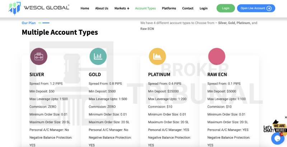Click Platinum's Max Leverage Upto: 1:200
This screenshot has width=287, height=147.
(x=167, y=99)
